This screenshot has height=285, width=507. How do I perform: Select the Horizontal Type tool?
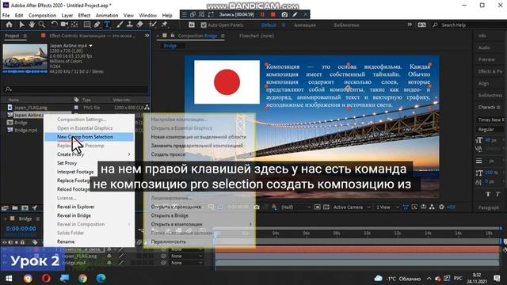coord(107,25)
